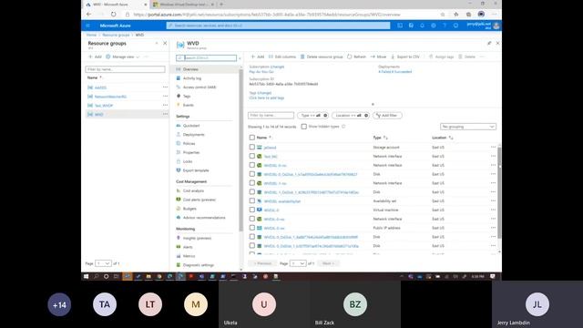Toggle the select-all checkbox in Name header
This screenshot has height=328, width=583.
252,138
